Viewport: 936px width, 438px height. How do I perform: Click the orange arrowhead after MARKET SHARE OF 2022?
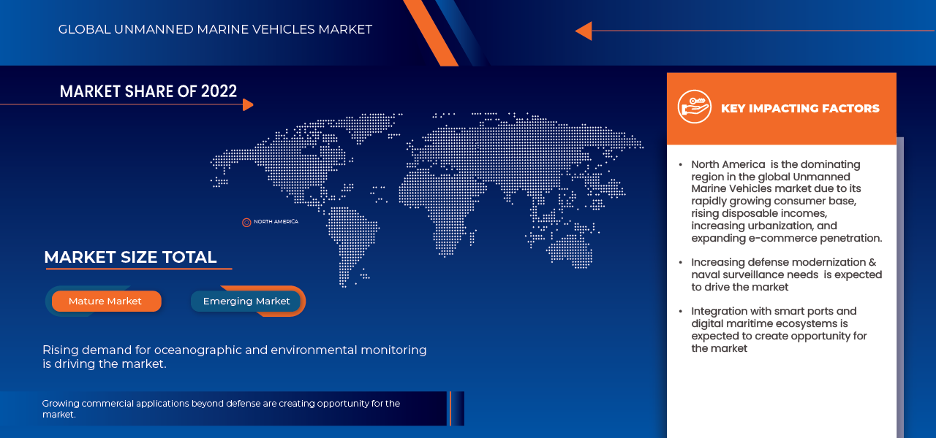click(x=249, y=104)
